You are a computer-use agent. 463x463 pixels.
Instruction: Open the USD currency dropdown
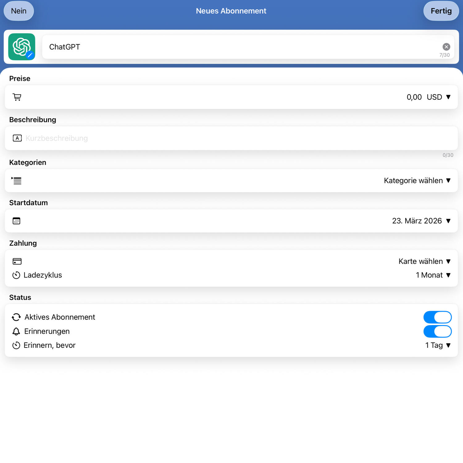438,97
